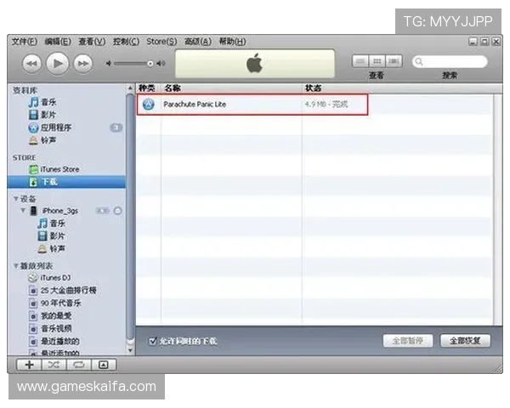Screen dimensions: 510x408
Task: Click the 4.9 MB - 完成 status
Action: (326, 105)
